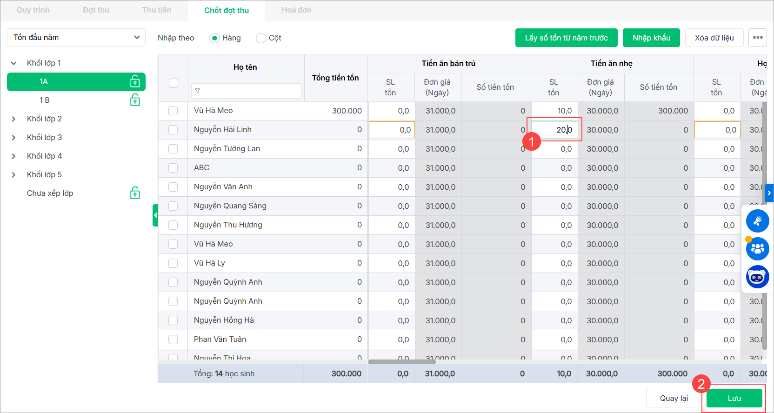Switch to the Thu tiền tab

tap(157, 10)
